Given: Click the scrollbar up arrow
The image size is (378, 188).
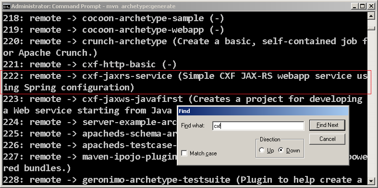Looking at the screenshot, I should 371,16.
